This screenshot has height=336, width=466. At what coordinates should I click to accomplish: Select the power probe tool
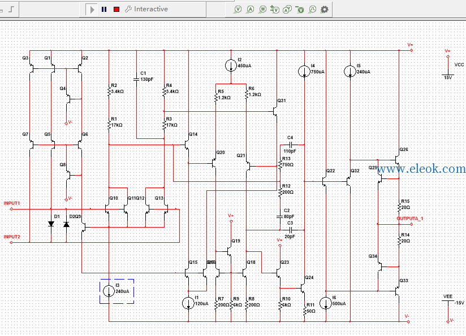pyautogui.click(x=262, y=10)
